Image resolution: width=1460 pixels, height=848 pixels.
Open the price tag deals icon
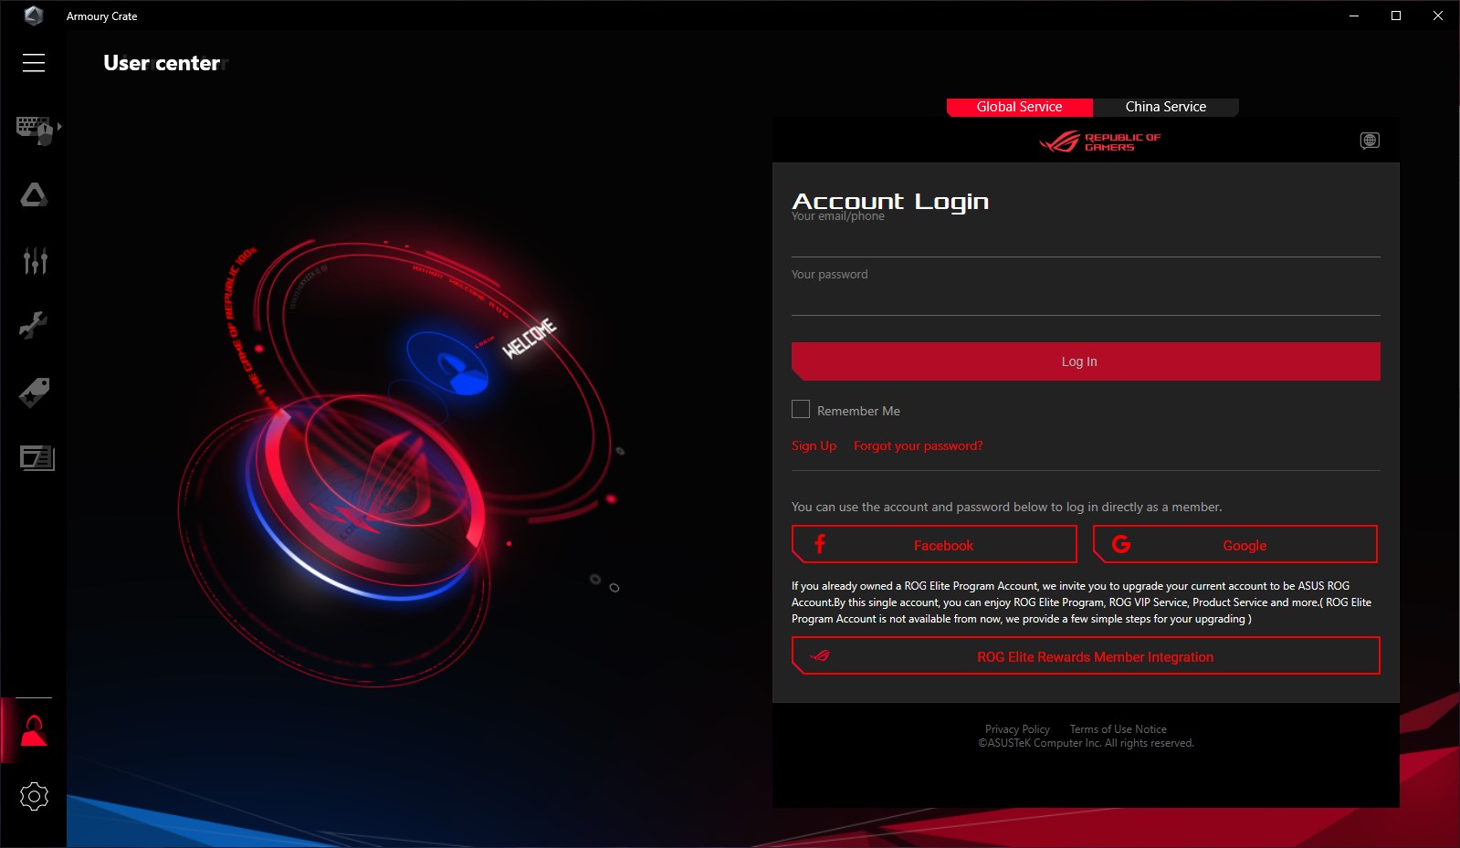tap(35, 393)
